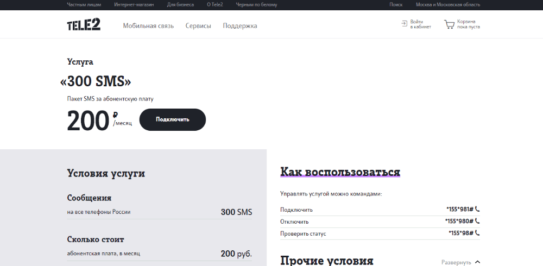Click text на все телефоны России
543x266 pixels.
(99, 212)
